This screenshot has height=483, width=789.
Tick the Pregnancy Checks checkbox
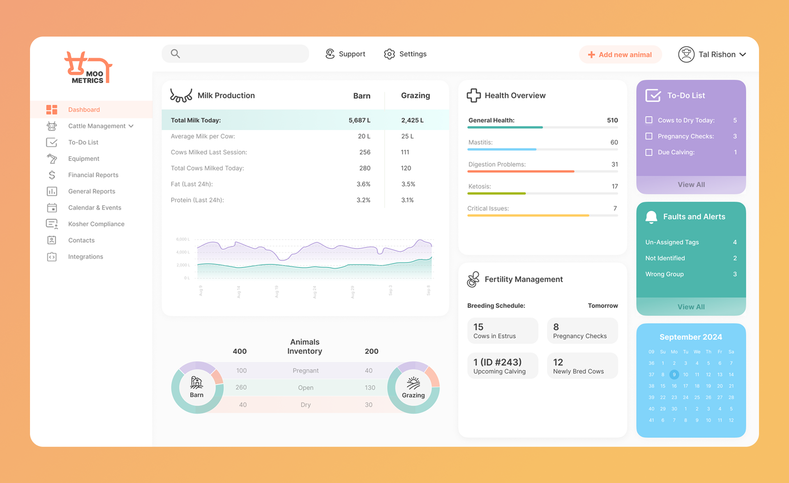[649, 136]
